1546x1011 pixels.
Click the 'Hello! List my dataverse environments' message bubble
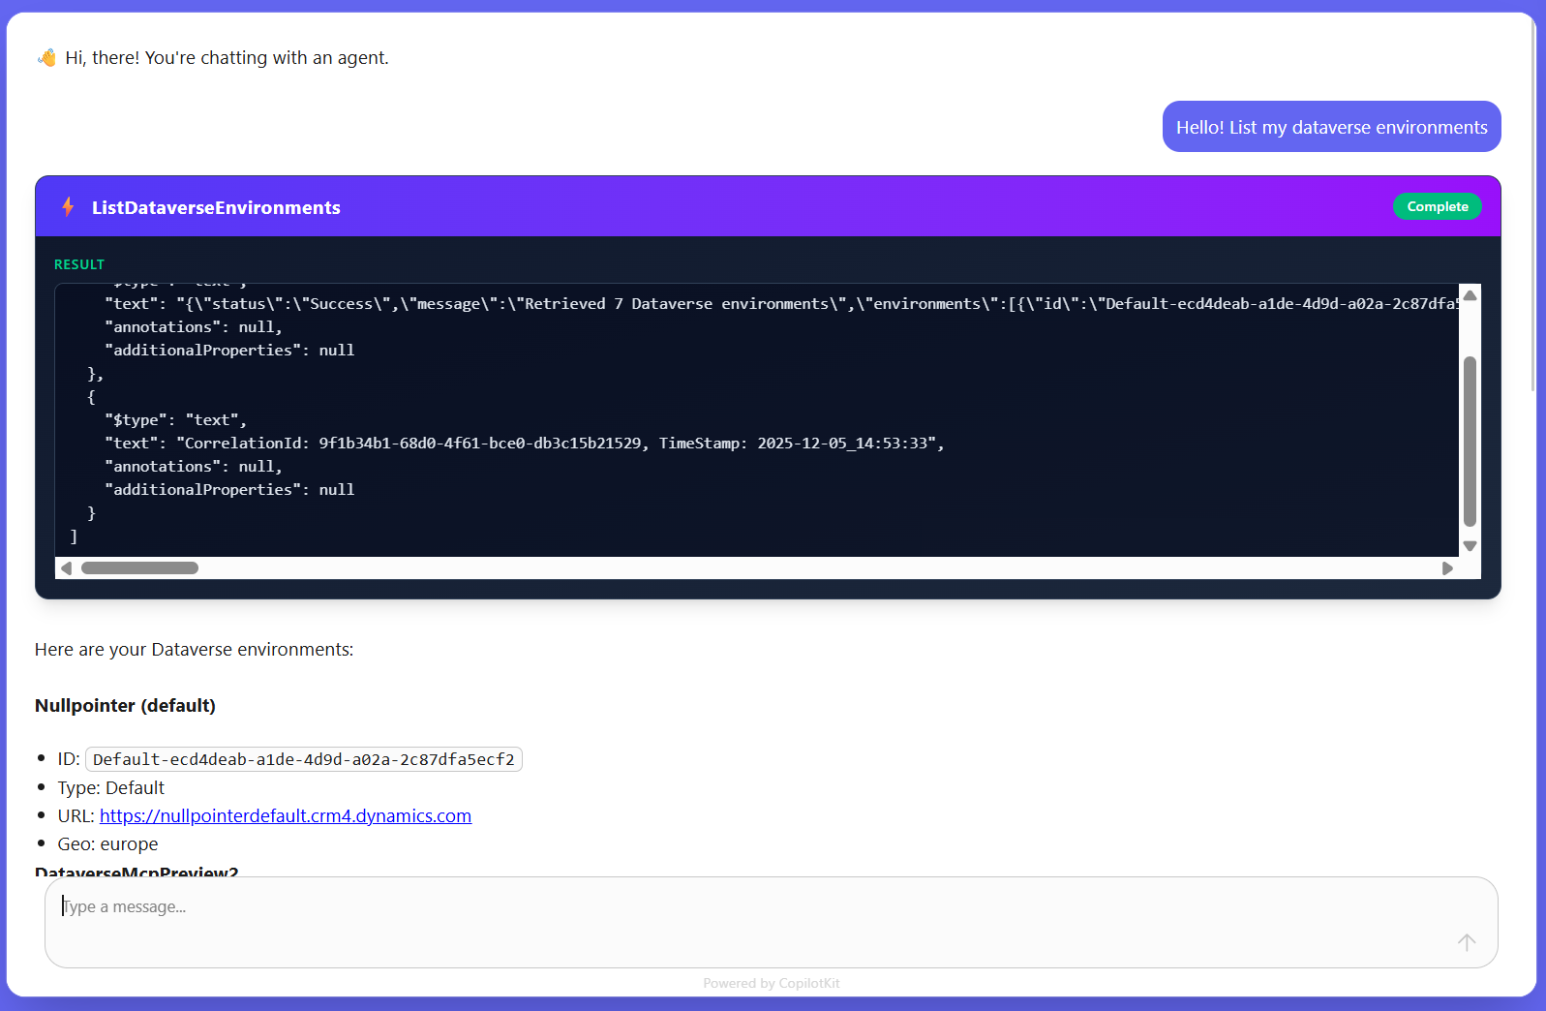(1331, 127)
